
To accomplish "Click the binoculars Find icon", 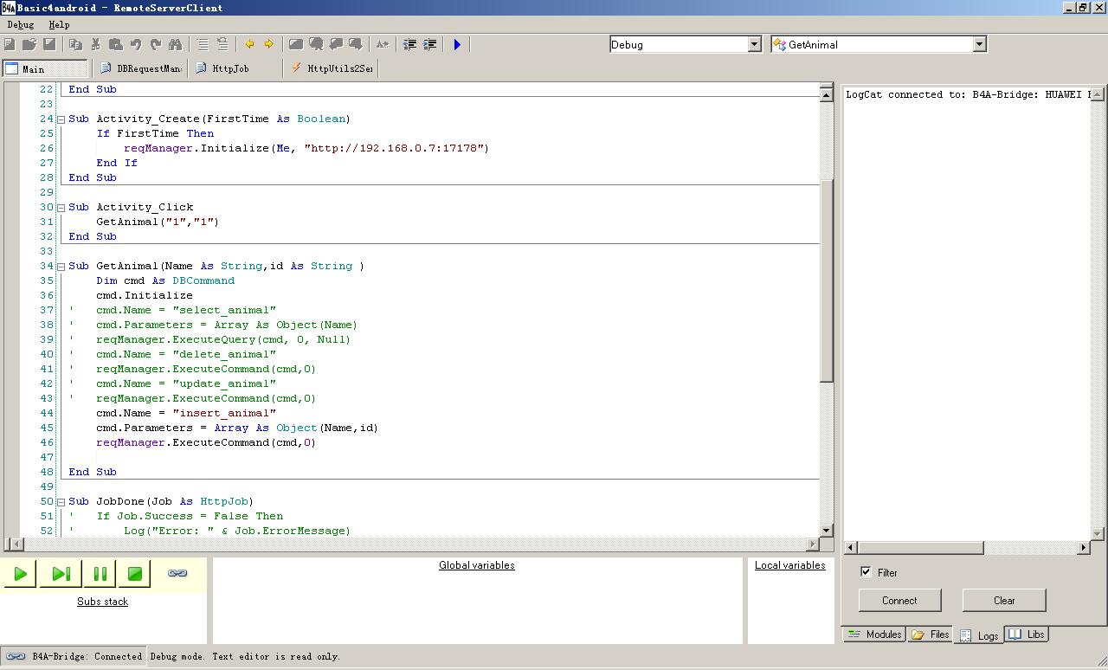I will click(x=176, y=44).
